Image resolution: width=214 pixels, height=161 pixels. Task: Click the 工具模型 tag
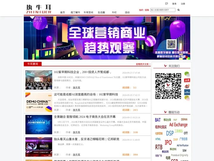click(x=179, y=131)
